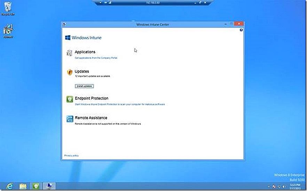The image size is (307, 191).
Task: Click the Updates warning shield icon
Action: pyautogui.click(x=70, y=72)
